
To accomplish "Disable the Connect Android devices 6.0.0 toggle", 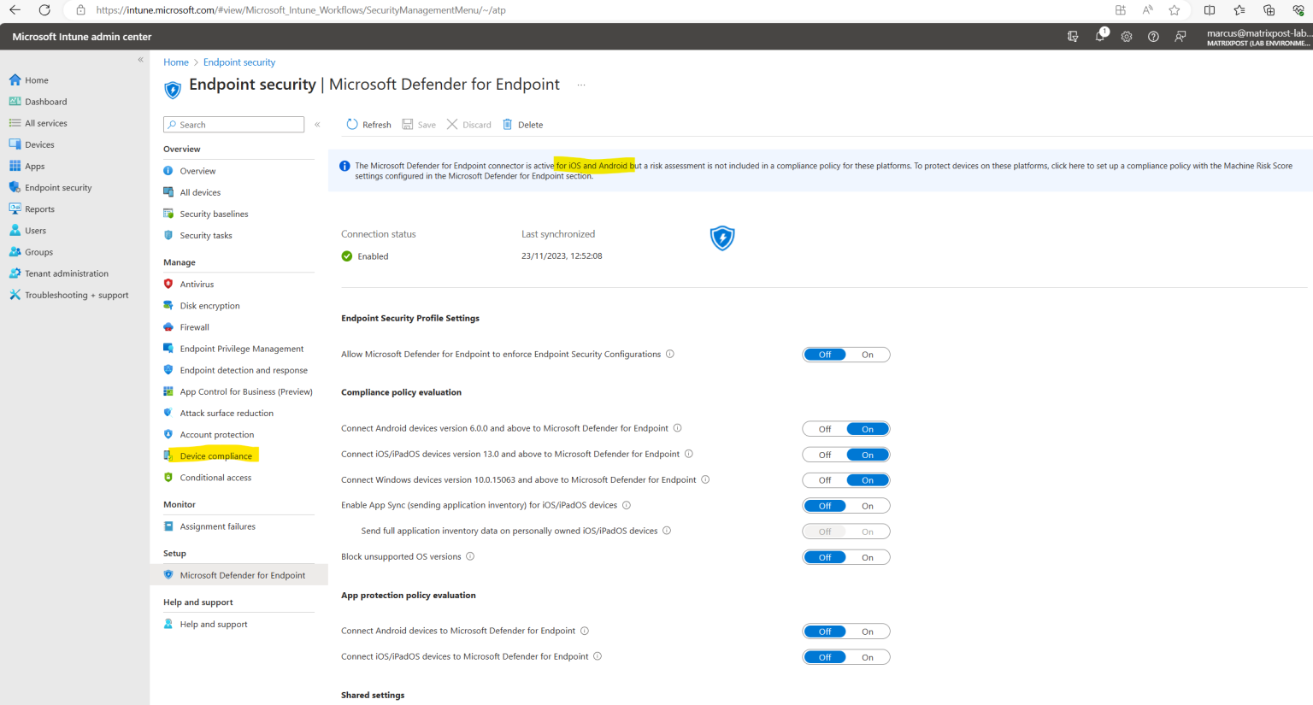I will click(x=823, y=428).
